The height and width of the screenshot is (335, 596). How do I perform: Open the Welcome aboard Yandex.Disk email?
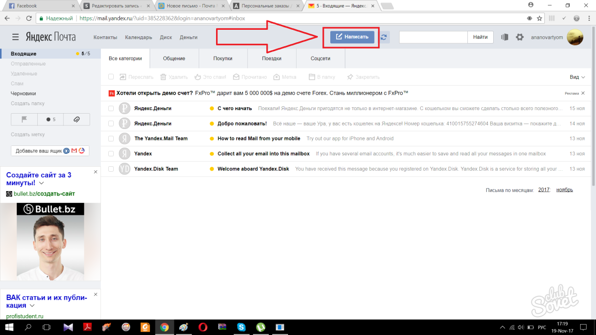click(x=253, y=169)
